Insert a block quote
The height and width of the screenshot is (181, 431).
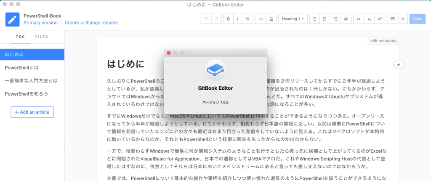coord(346,19)
